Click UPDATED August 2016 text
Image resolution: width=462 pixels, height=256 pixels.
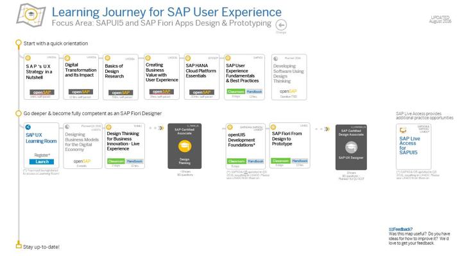(x=440, y=19)
